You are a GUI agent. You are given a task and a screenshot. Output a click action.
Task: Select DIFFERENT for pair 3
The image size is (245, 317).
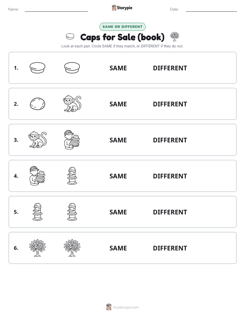click(170, 140)
